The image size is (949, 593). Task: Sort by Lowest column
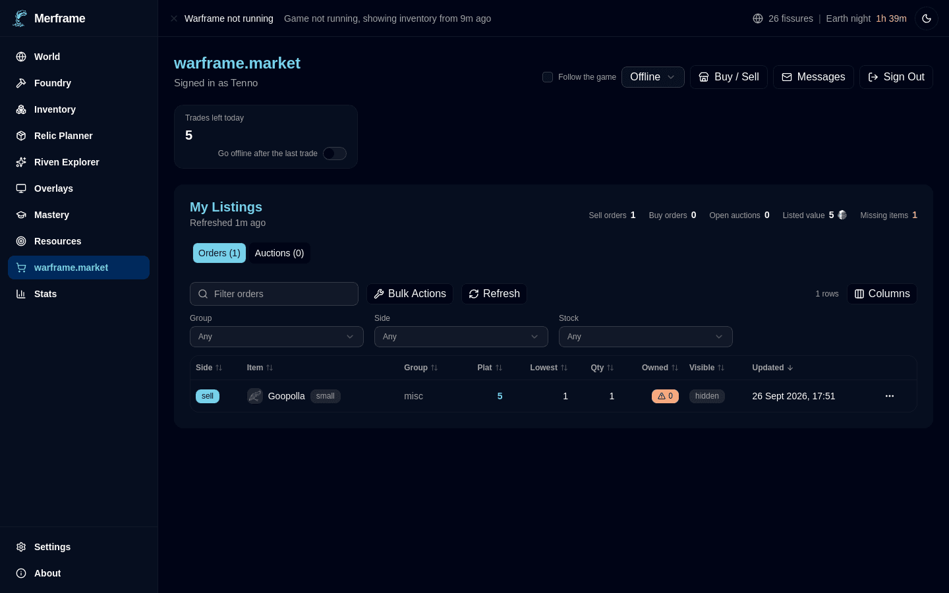coord(549,368)
